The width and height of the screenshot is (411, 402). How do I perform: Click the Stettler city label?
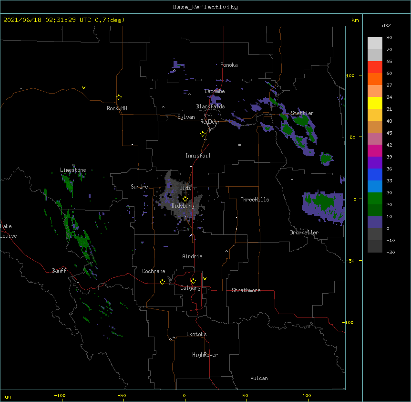pos(302,113)
